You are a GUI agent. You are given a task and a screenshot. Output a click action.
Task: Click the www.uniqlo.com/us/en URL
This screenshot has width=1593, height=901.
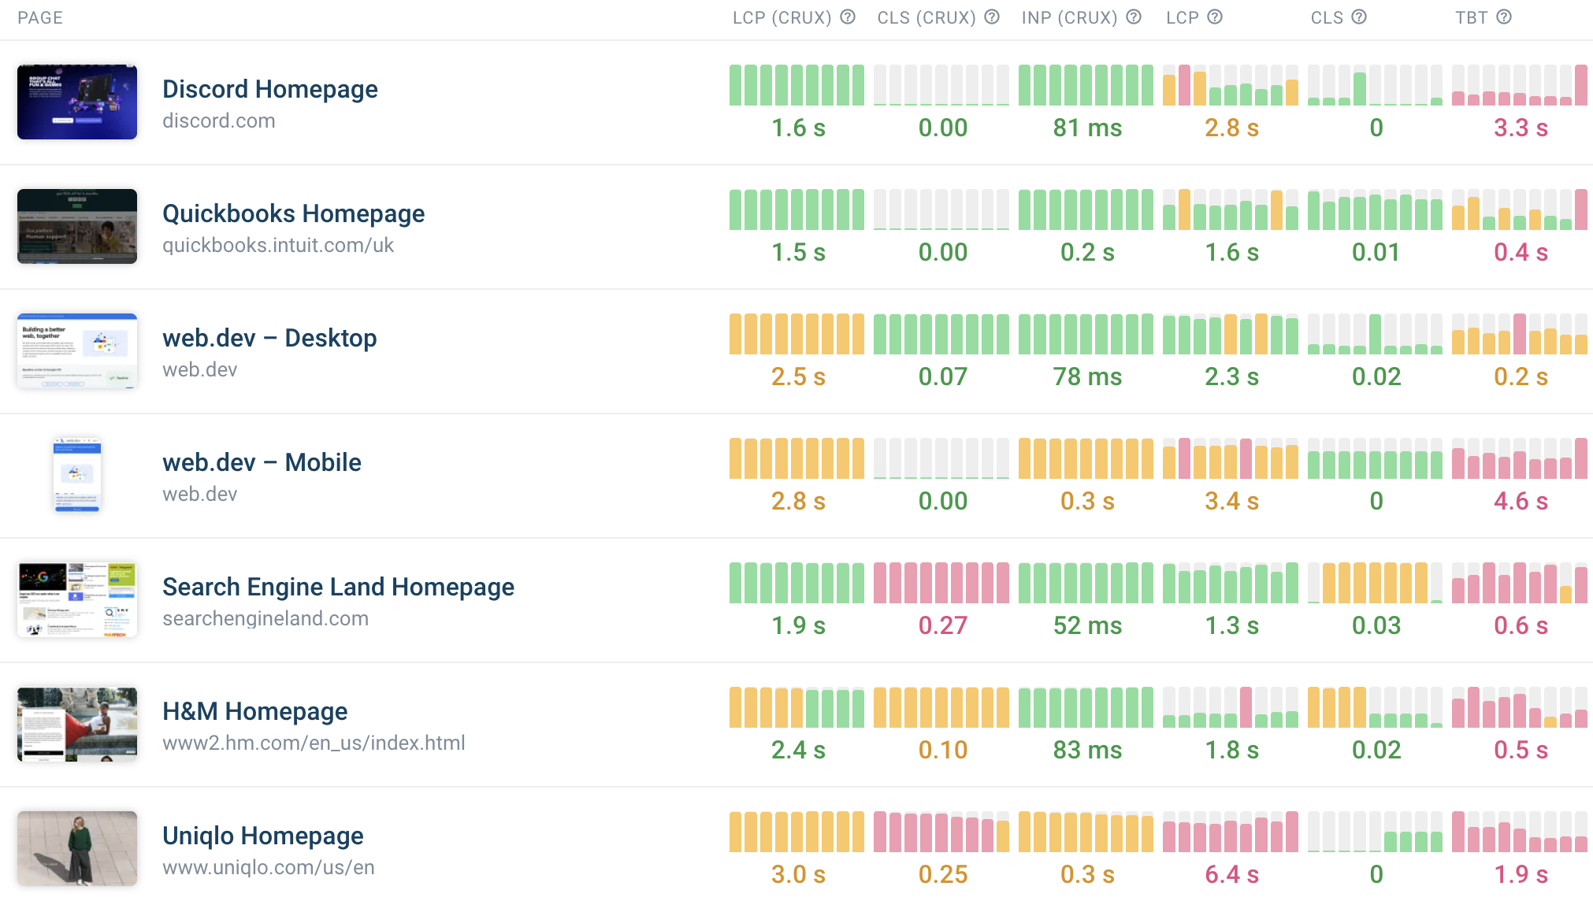[269, 867]
